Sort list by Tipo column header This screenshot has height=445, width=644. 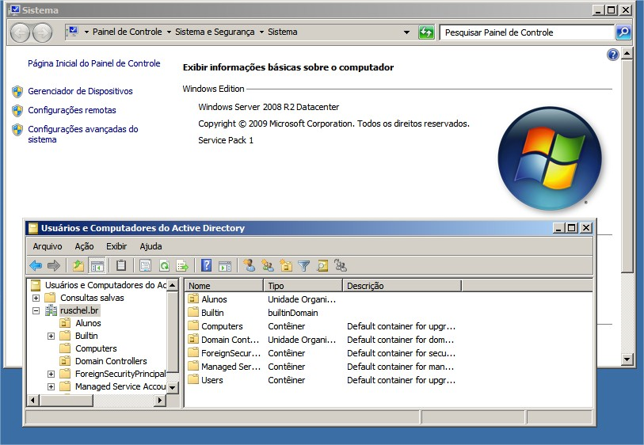click(303, 286)
